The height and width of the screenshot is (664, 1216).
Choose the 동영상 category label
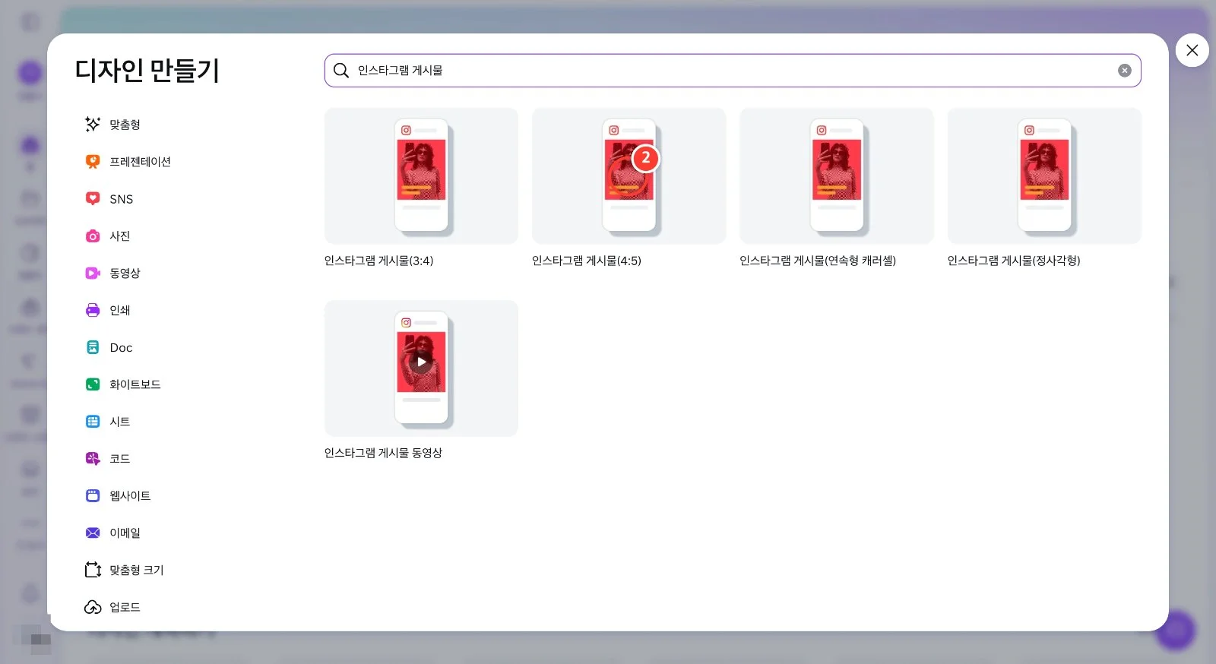(125, 273)
